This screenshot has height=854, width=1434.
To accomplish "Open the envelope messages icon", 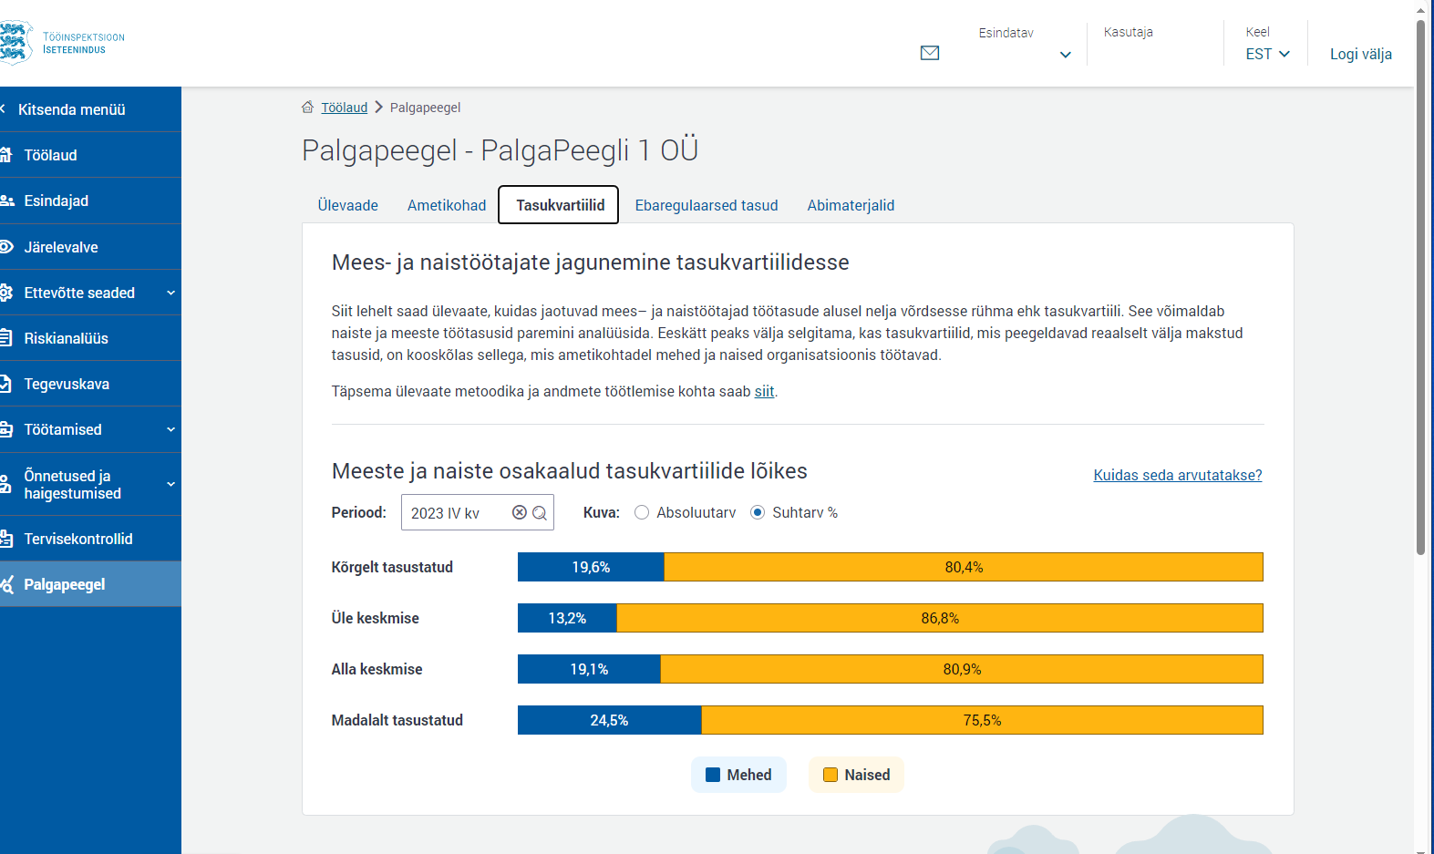I will pos(930,53).
